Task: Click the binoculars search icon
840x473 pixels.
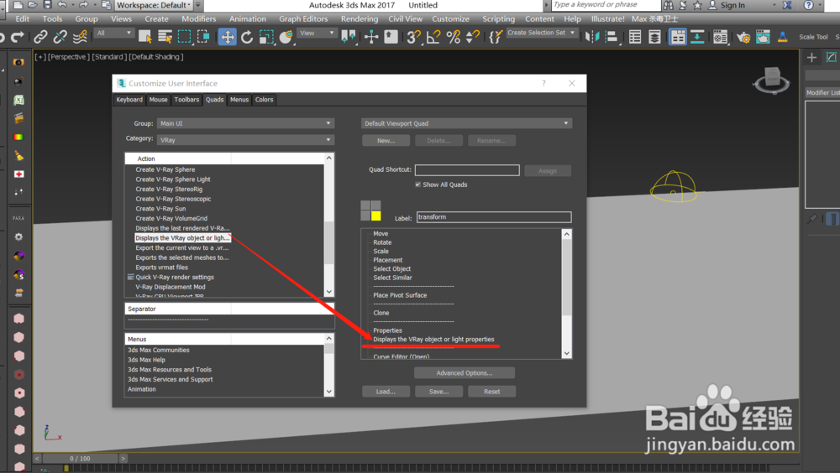Action: click(668, 5)
